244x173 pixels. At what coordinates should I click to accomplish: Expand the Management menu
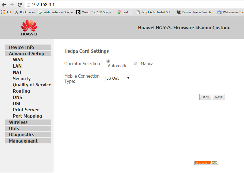[28, 141]
